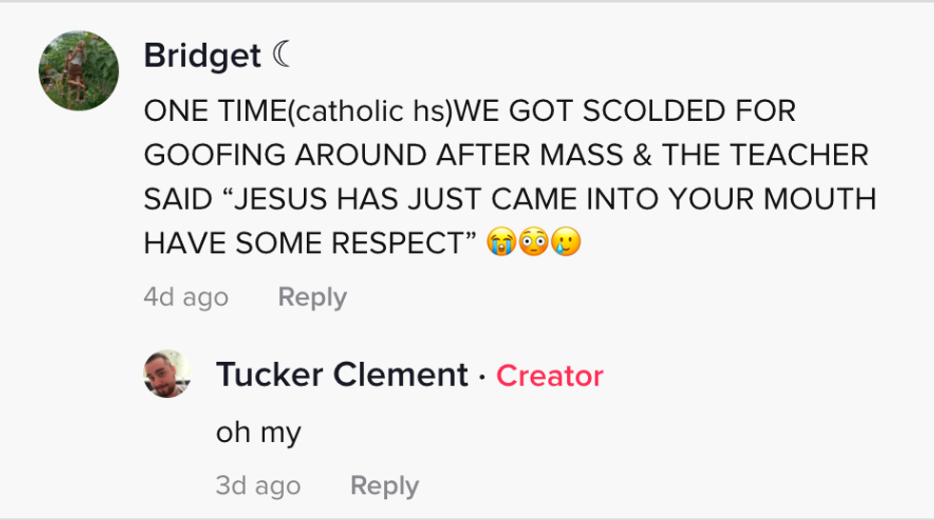Click the 'HAVE SOME RESPECT' text

pos(310,244)
